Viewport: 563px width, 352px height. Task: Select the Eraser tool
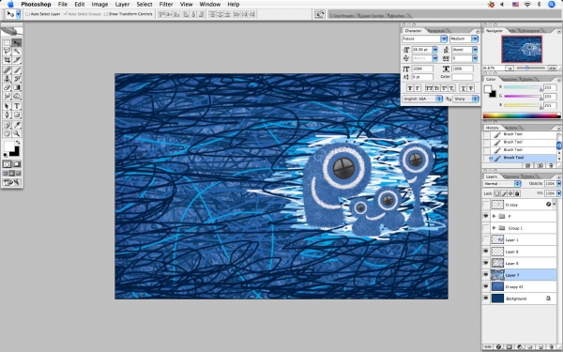click(x=7, y=87)
